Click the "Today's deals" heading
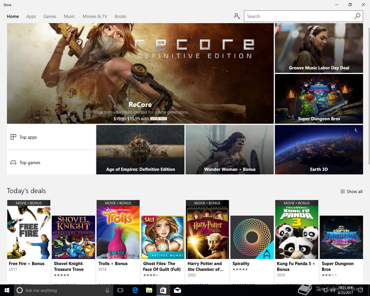This screenshot has width=370, height=296. (26, 191)
